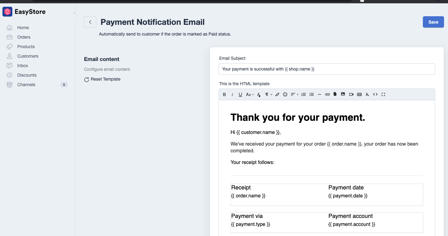Open Home in the sidebar
Viewport: 448px width, 236px height.
pyautogui.click(x=23, y=28)
